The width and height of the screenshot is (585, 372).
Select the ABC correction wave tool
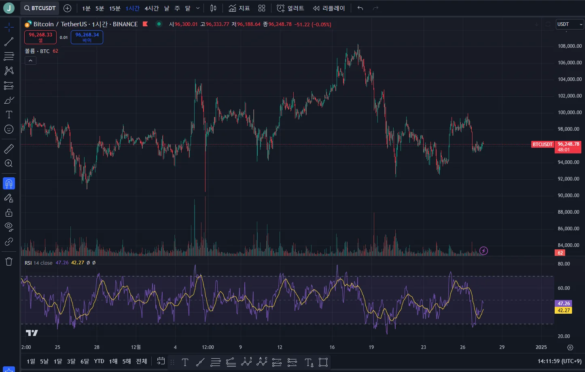[x=262, y=362]
